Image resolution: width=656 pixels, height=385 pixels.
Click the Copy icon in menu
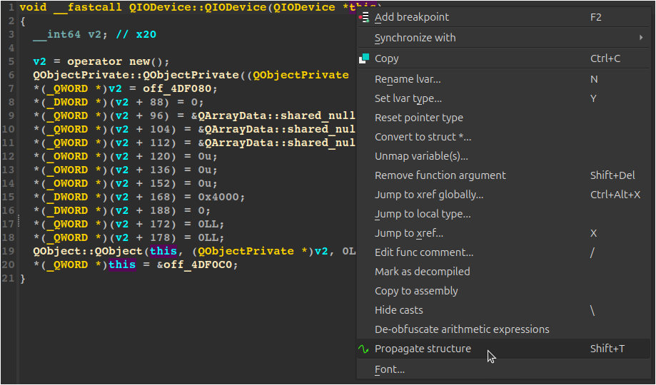click(364, 58)
